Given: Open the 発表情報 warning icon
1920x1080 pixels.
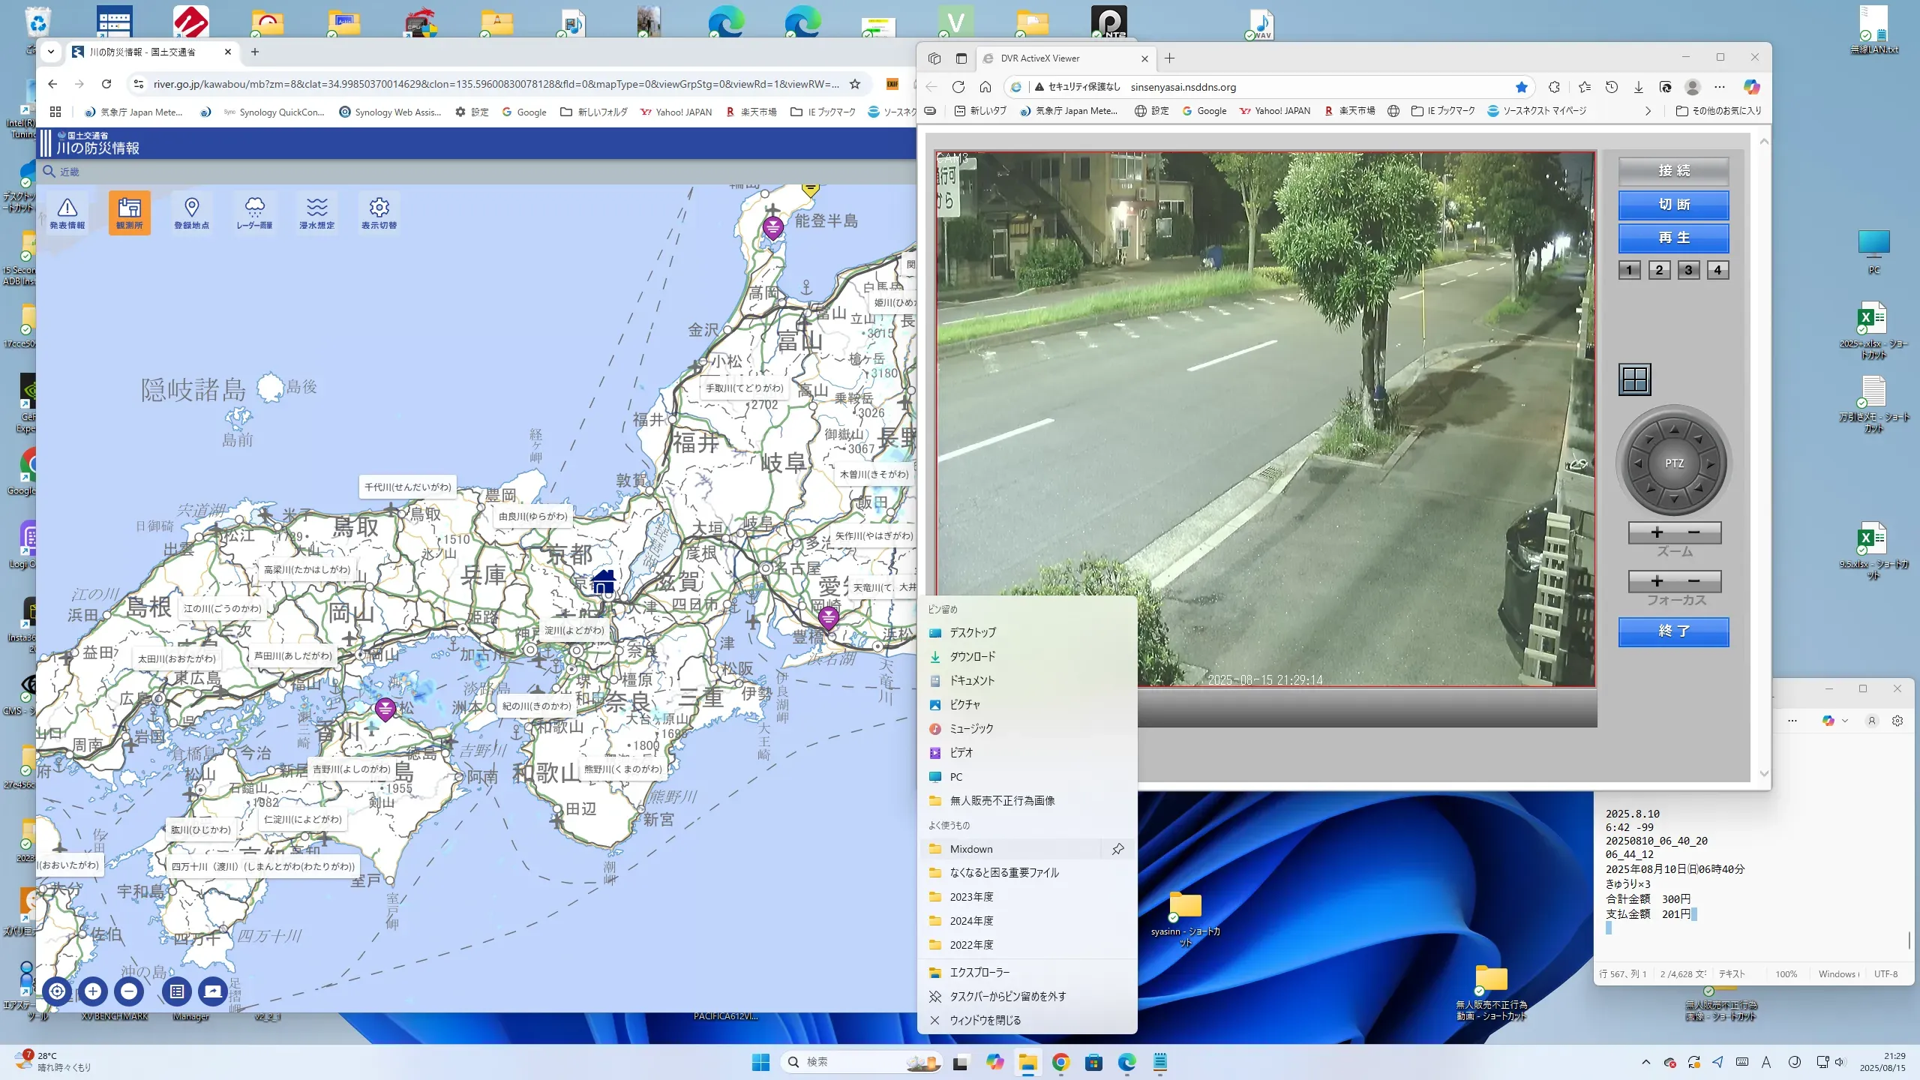Looking at the screenshot, I should click(x=67, y=213).
